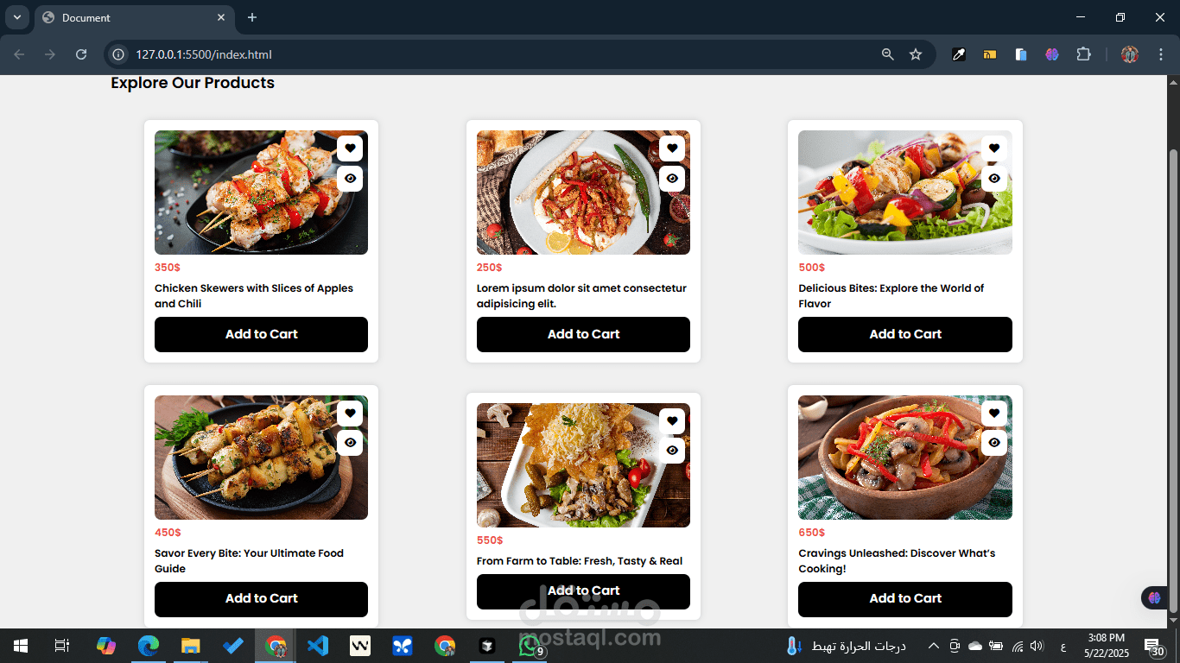Expand the tab search dropdown
1180x663 pixels.
(16, 17)
